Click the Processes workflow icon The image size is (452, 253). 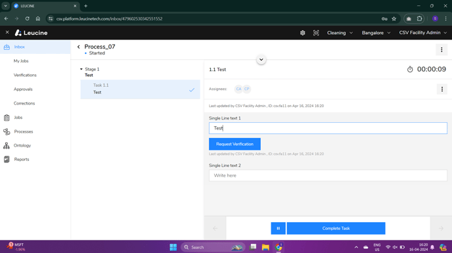(x=7, y=132)
